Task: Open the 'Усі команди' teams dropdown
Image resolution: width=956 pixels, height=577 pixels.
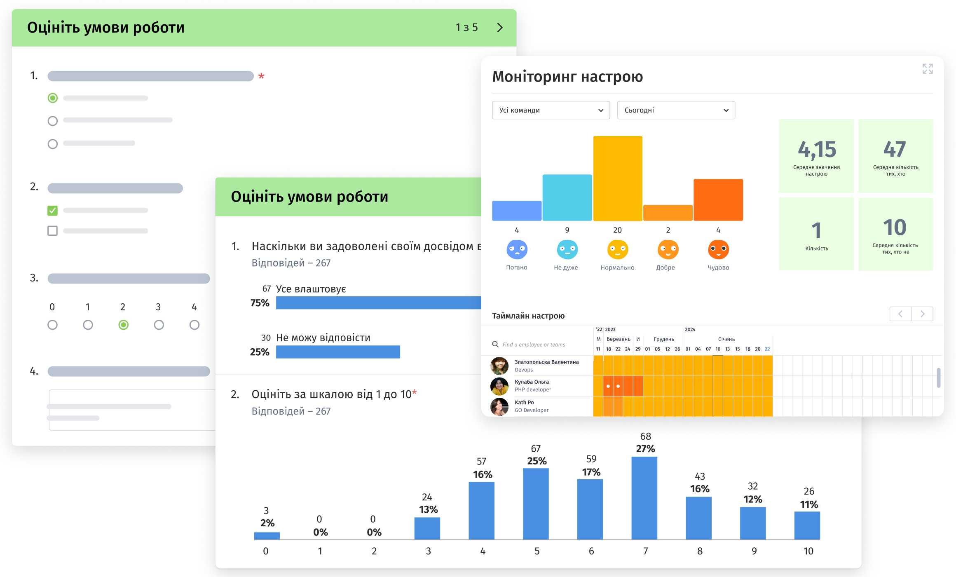Action: (551, 110)
